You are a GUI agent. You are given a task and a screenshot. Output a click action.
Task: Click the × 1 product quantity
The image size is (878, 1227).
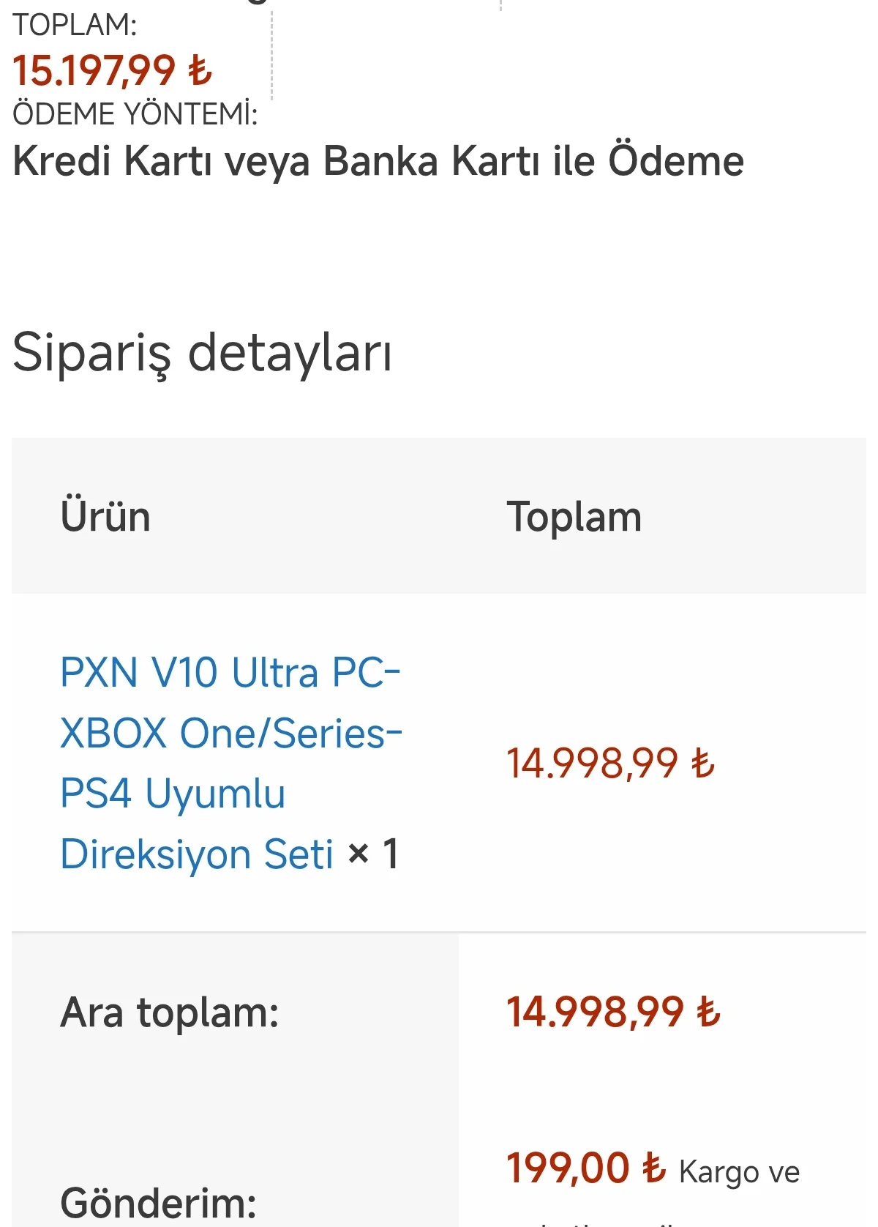coord(373,854)
